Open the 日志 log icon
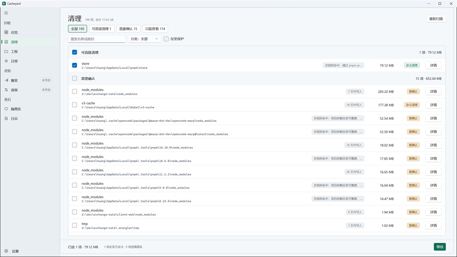The width and height of the screenshot is (457, 257). (x=6, y=119)
